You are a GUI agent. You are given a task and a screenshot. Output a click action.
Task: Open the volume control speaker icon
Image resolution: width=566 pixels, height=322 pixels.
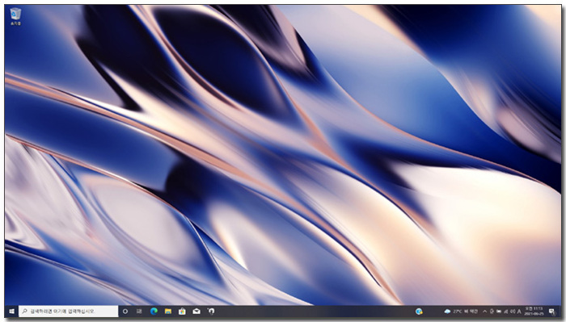coord(513,312)
